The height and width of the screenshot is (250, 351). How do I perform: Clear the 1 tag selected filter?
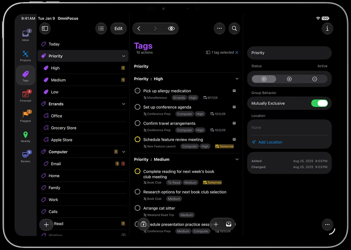coord(237,52)
